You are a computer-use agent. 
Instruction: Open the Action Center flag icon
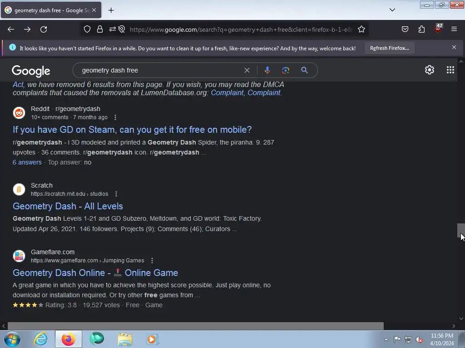(397, 339)
